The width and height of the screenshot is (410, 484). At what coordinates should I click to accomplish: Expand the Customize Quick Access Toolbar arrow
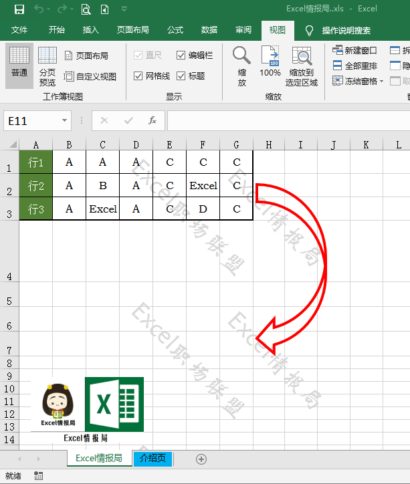[x=124, y=9]
